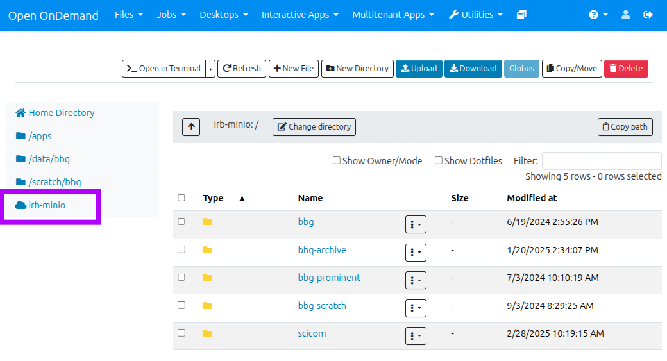Click the bbg-scratch folder icon
Screen dimensions: 667x361
tap(207, 306)
